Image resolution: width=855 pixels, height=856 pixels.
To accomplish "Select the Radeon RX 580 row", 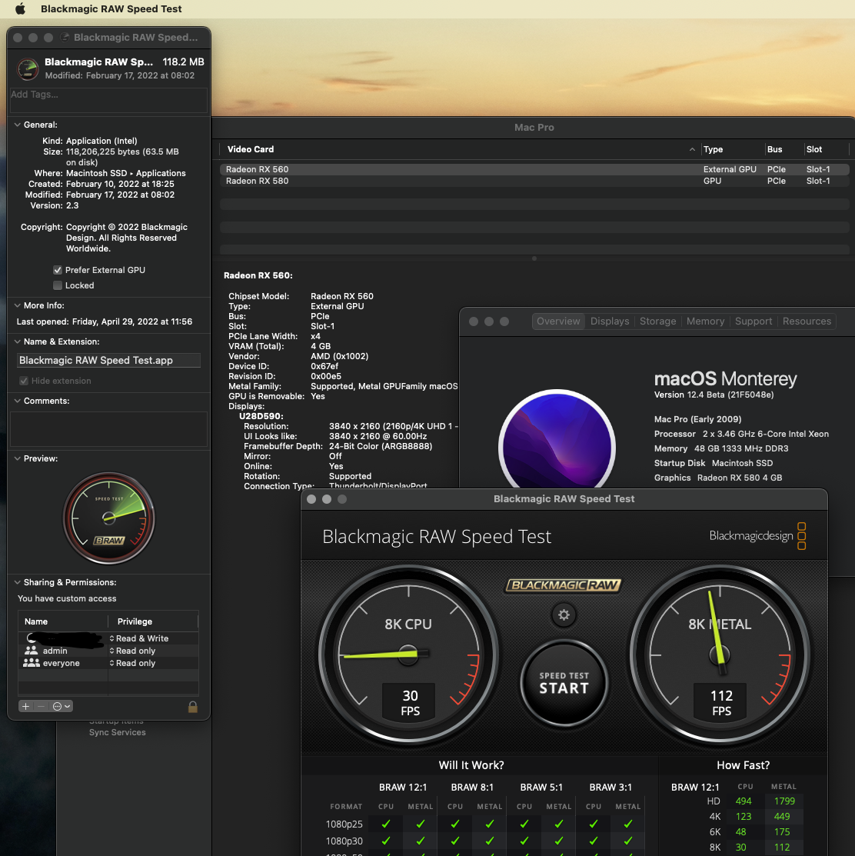I will 534,181.
